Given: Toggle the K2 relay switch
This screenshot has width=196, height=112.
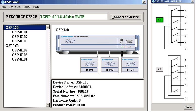Looking at the screenshot, I should click(159, 69).
